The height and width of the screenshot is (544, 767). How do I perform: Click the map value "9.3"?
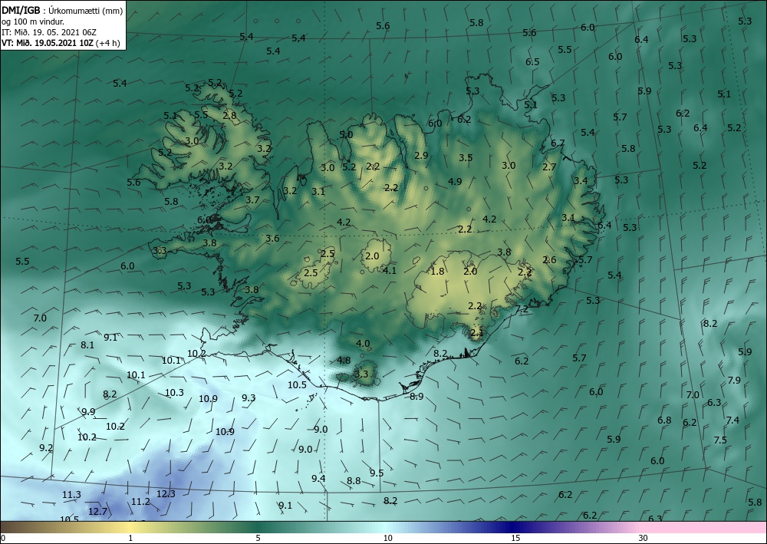[249, 397]
